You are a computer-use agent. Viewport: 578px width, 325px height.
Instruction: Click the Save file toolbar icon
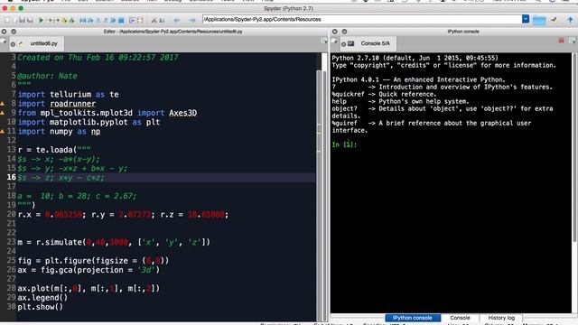22,20
